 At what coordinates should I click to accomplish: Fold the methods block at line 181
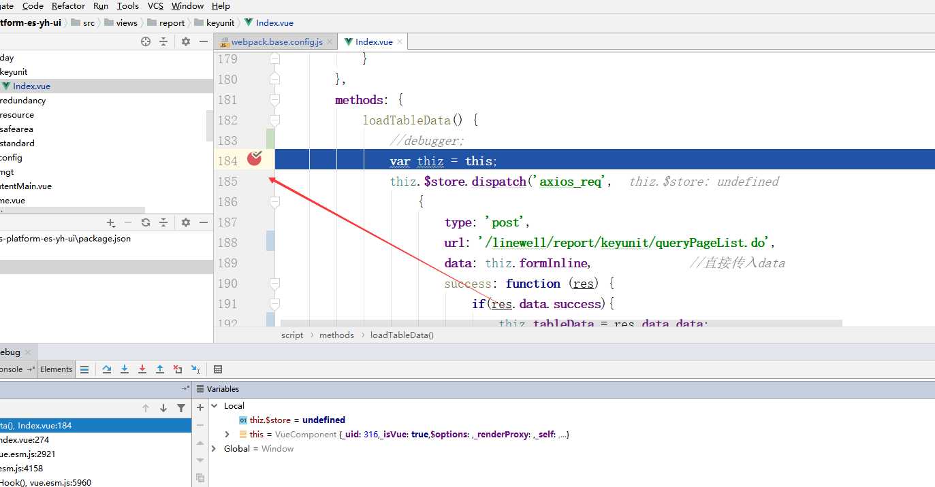[x=274, y=100]
